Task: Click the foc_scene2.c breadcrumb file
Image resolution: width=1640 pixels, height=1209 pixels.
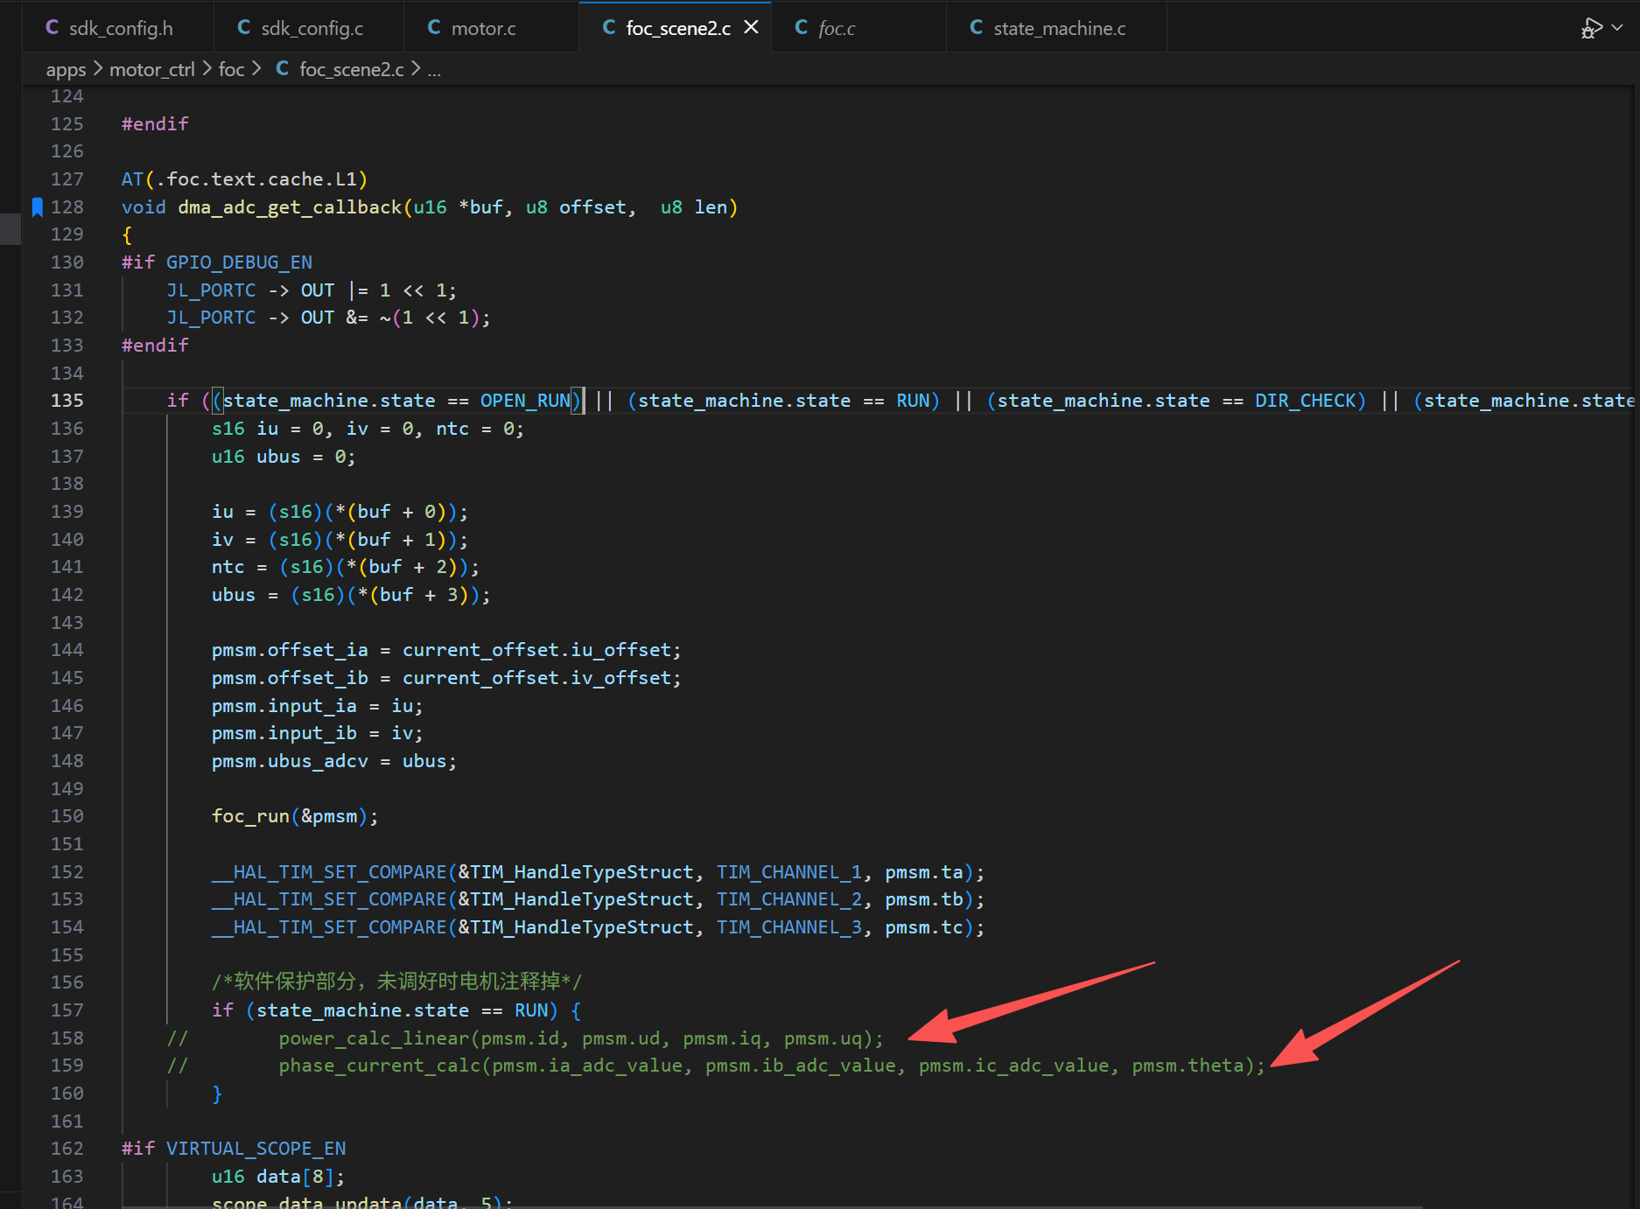Action: click(x=352, y=70)
